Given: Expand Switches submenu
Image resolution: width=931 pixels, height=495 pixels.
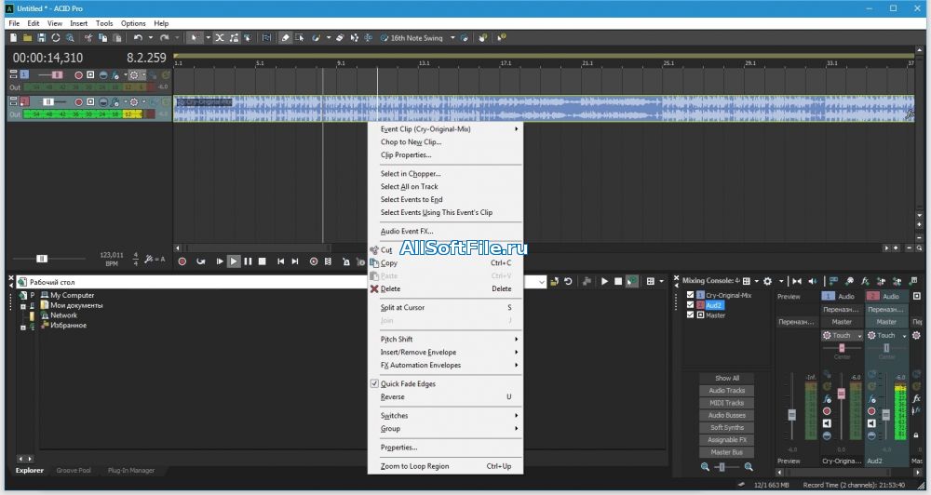Looking at the screenshot, I should [445, 416].
